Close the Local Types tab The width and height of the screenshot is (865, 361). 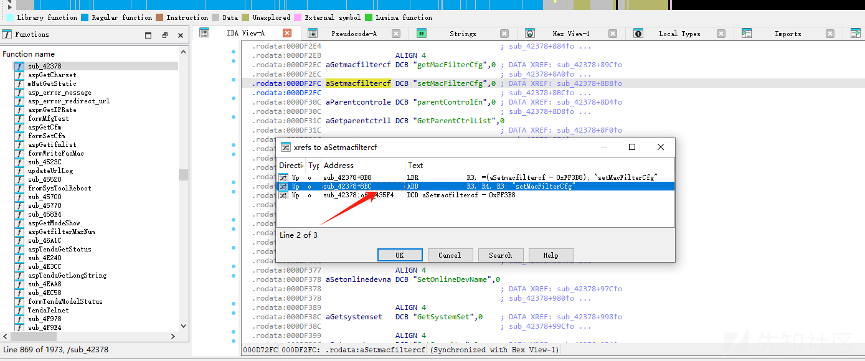(x=721, y=34)
